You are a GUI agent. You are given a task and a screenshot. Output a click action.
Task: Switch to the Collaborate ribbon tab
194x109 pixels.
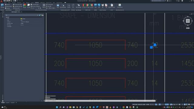(x=42, y=3)
